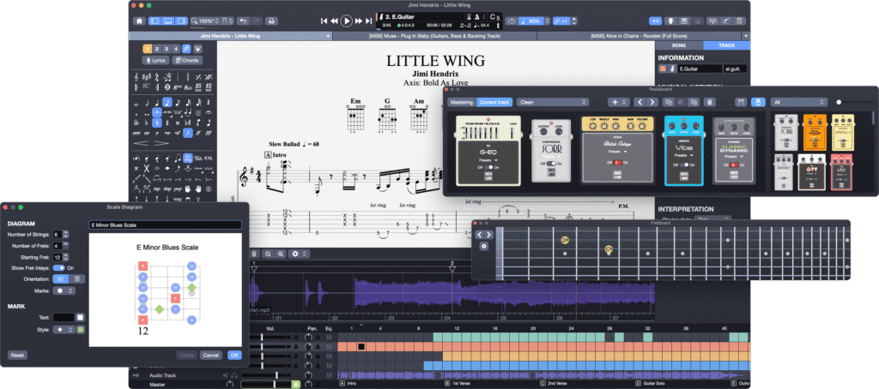Toggle the G-EQ pedal on/off switch
The image size is (879, 389).
pyautogui.click(x=488, y=167)
